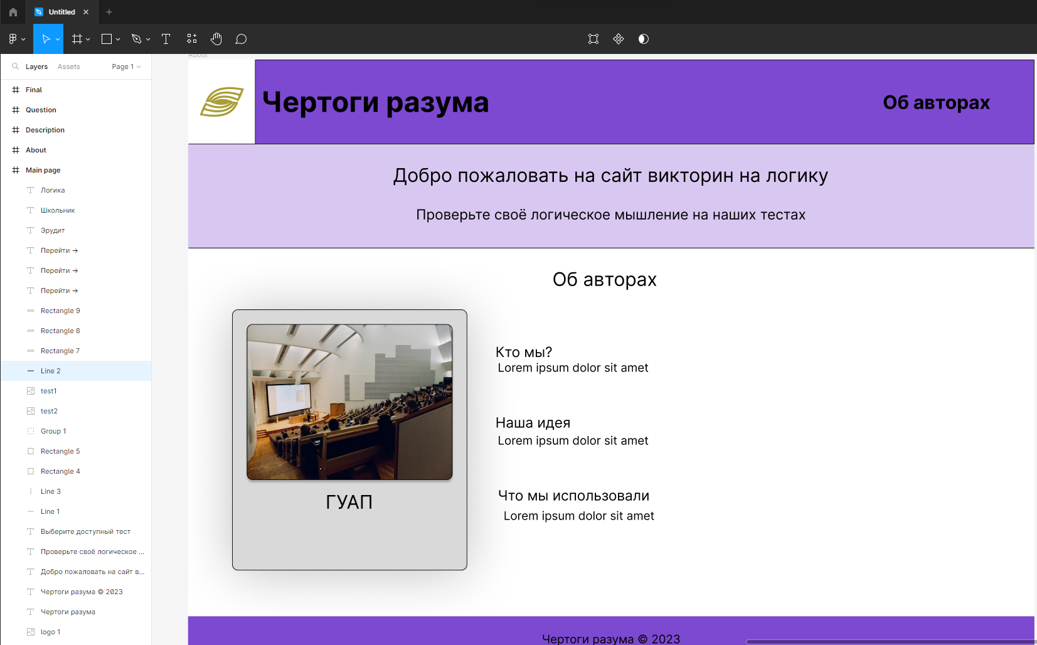1037x645 pixels.
Task: Click the text icon beside Логика layer
Action: point(31,190)
